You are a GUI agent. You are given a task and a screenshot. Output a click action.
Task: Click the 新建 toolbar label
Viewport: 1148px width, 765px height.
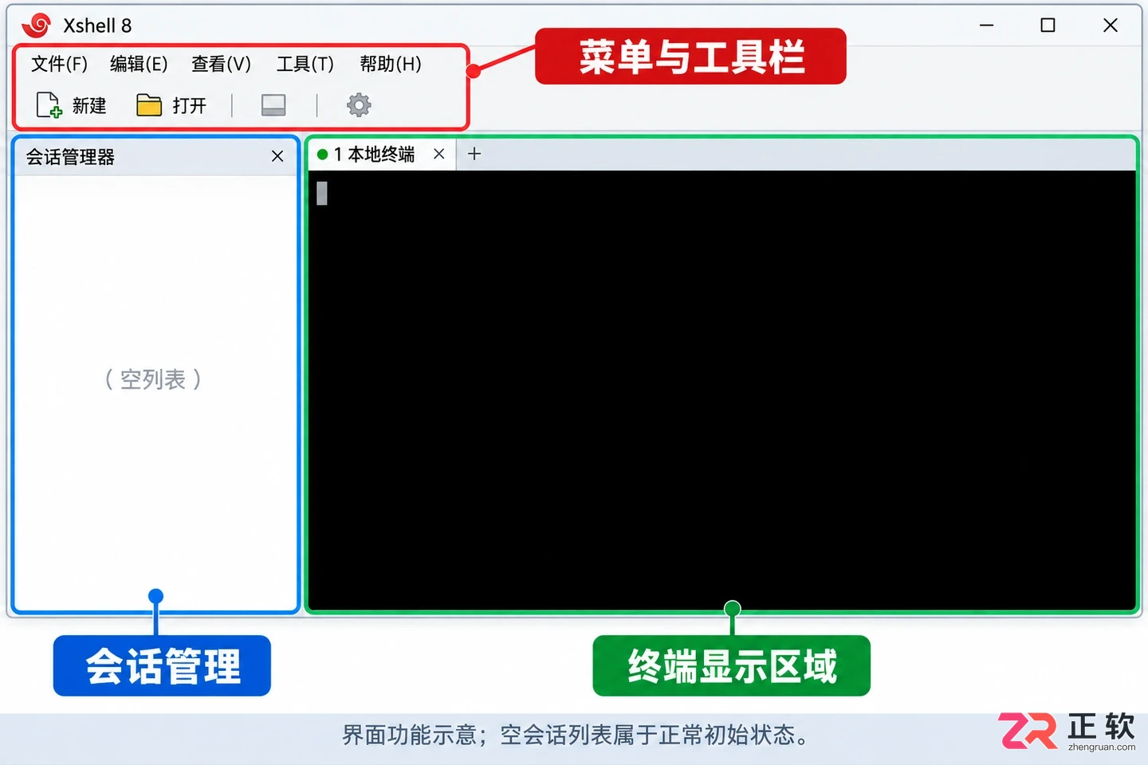pos(89,105)
